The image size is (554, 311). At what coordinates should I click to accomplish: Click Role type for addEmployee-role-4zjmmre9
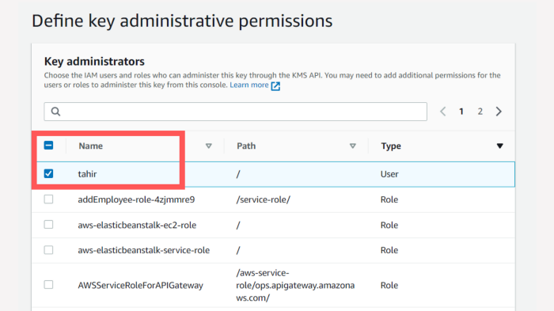click(x=389, y=199)
